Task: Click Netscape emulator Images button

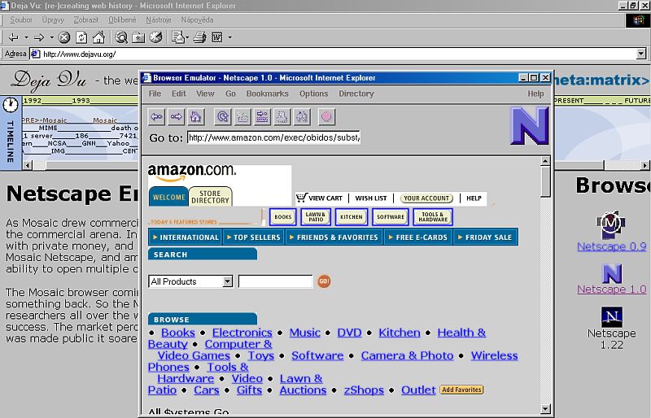Action: (x=242, y=116)
